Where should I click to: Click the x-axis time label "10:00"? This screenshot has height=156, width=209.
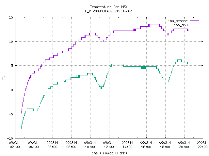90,147
